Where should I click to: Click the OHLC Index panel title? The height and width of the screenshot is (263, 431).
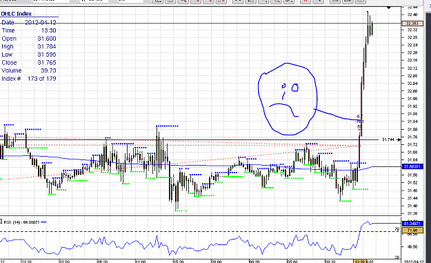17,14
